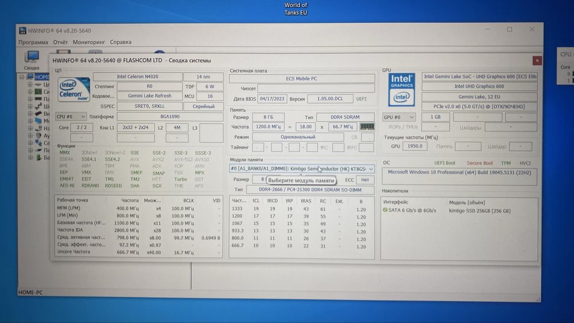The width and height of the screenshot is (574, 323).
Task: Select the HOME-PC computer icon in the tree
Action: [x=30, y=77]
